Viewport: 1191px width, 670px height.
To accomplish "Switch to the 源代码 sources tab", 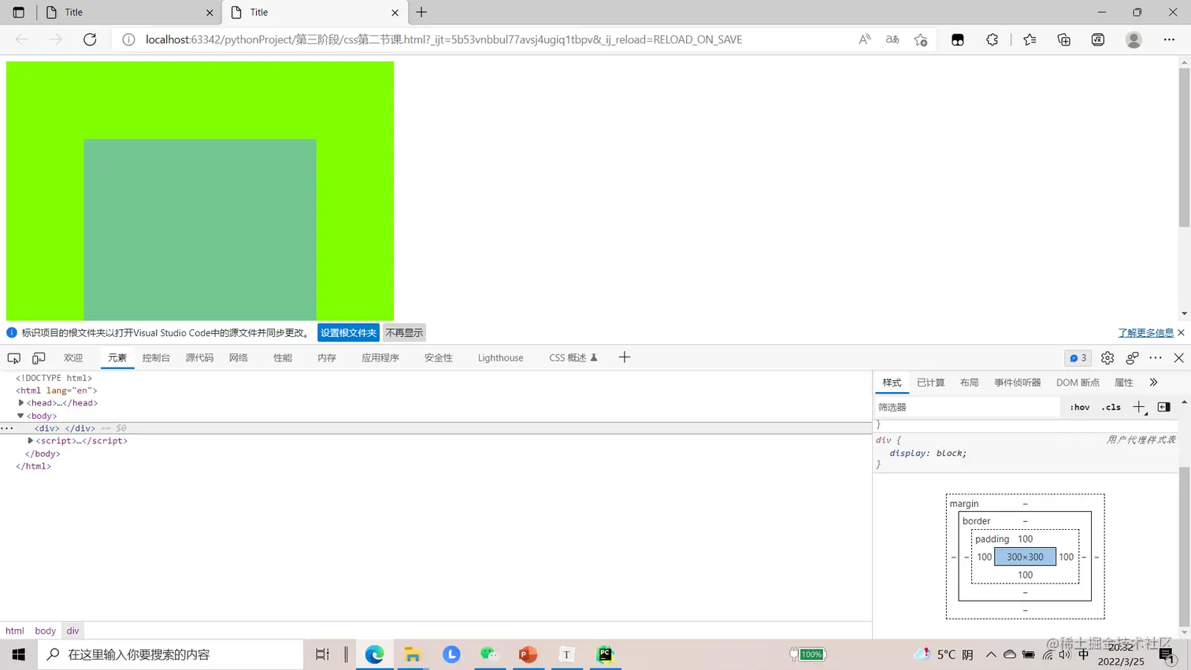I will (x=199, y=357).
